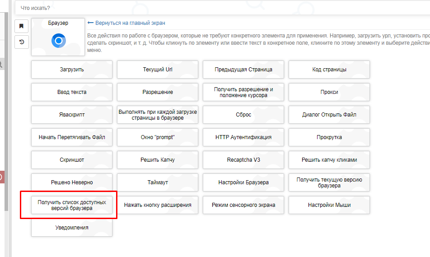Open the "Код страницы" action
The image size is (430, 257).
(329, 70)
